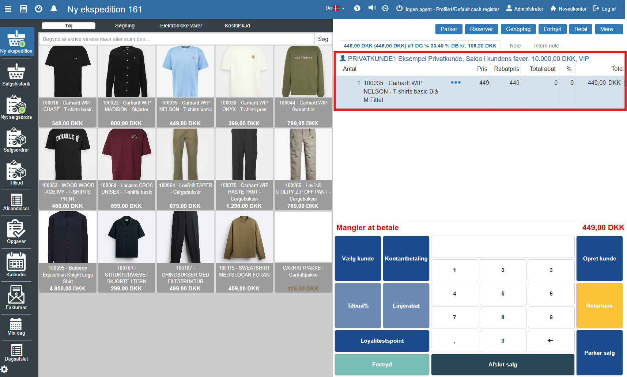Add Lacoste CROC UNISEX T-shirt product

126,169
